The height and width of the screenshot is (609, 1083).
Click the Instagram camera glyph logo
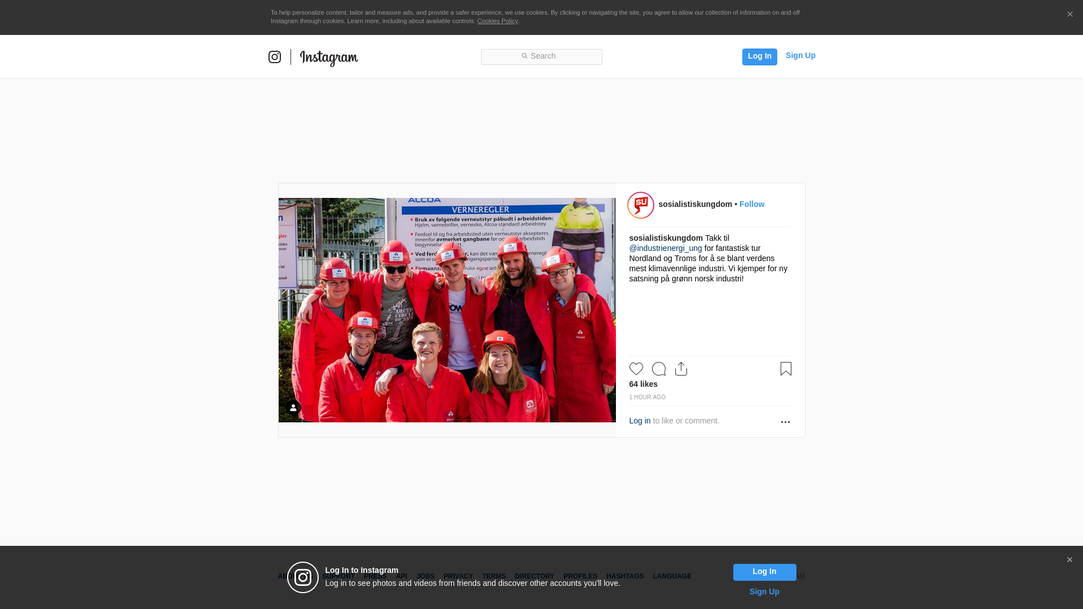coord(275,57)
